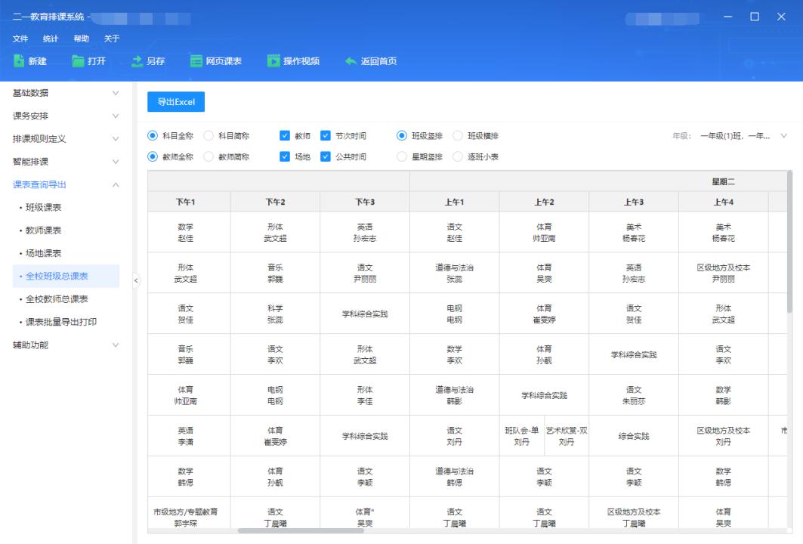Click the 另存 (Save As) icon
The image size is (803, 544).
click(148, 62)
